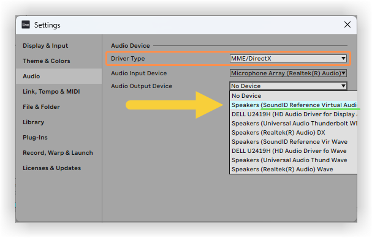372x238 pixels.
Task: Choose No Device in output list
Action: [294, 96]
